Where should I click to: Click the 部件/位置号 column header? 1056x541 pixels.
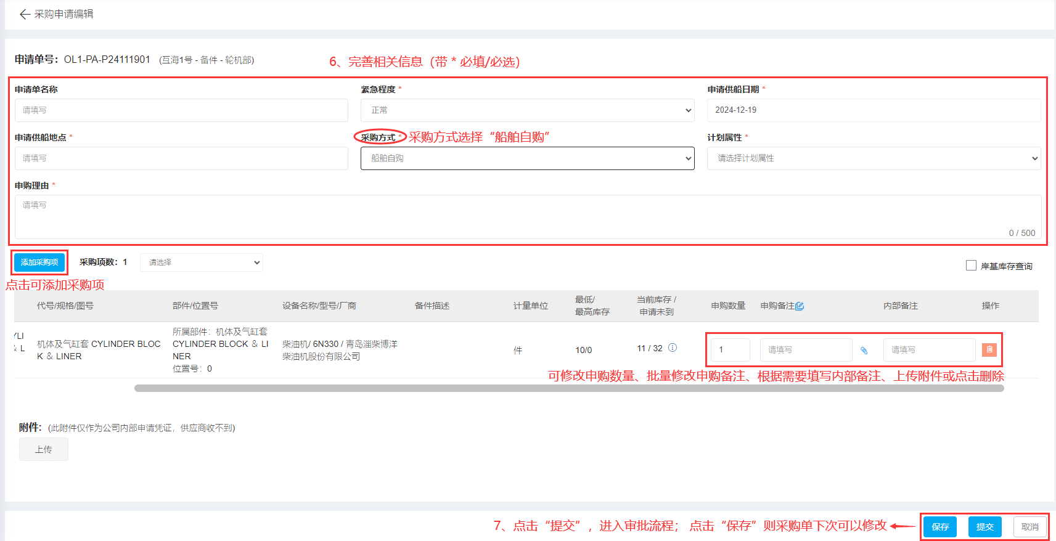195,306
